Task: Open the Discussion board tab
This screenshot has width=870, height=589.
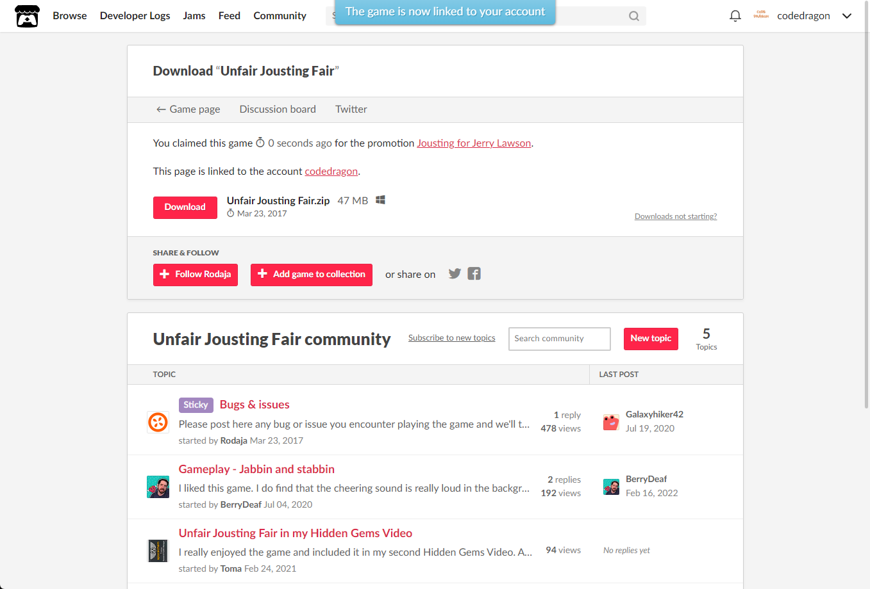Action: coord(278,109)
